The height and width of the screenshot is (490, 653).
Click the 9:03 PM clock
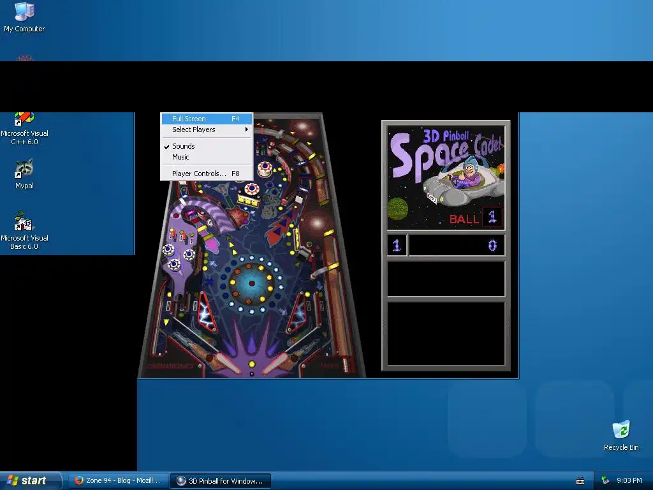[629, 481]
